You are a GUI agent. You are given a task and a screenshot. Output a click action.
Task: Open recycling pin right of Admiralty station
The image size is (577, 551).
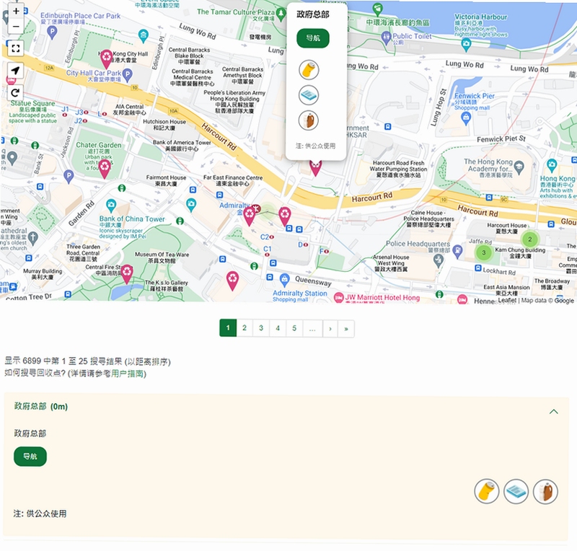[x=285, y=216]
